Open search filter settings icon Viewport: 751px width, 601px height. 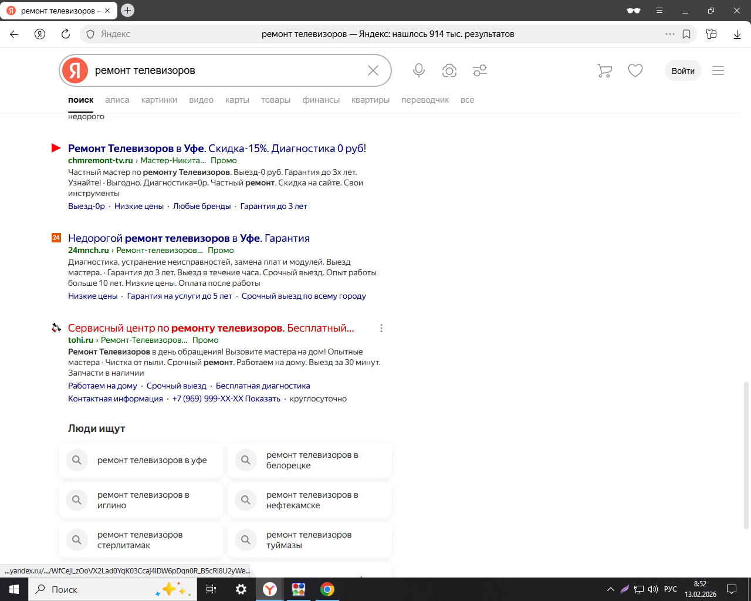(480, 70)
